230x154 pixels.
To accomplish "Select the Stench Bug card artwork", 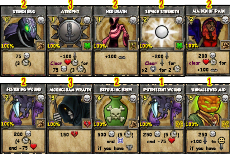I will (x=24, y=32).
